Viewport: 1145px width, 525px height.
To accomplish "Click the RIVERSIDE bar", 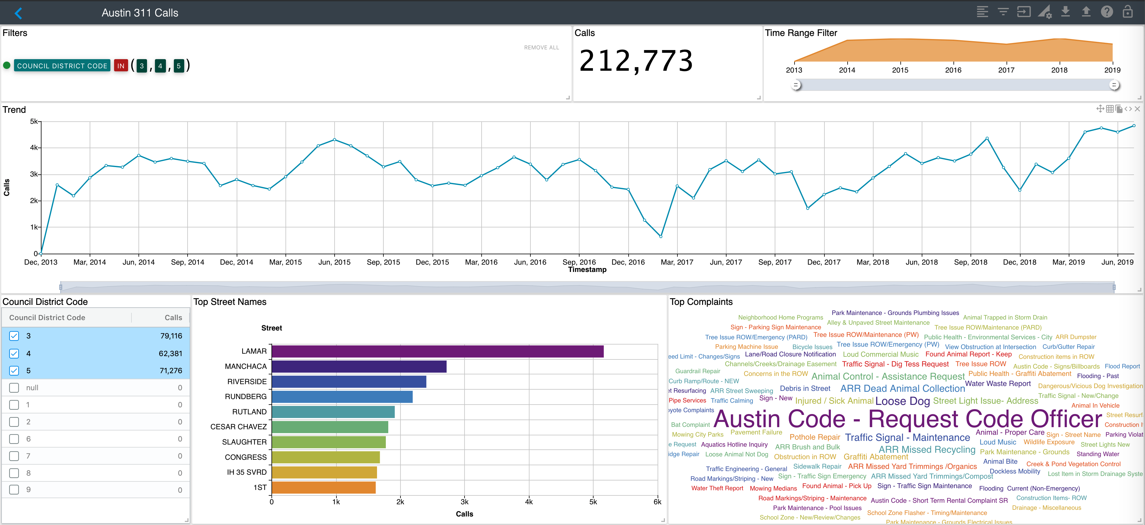I will tap(349, 381).
